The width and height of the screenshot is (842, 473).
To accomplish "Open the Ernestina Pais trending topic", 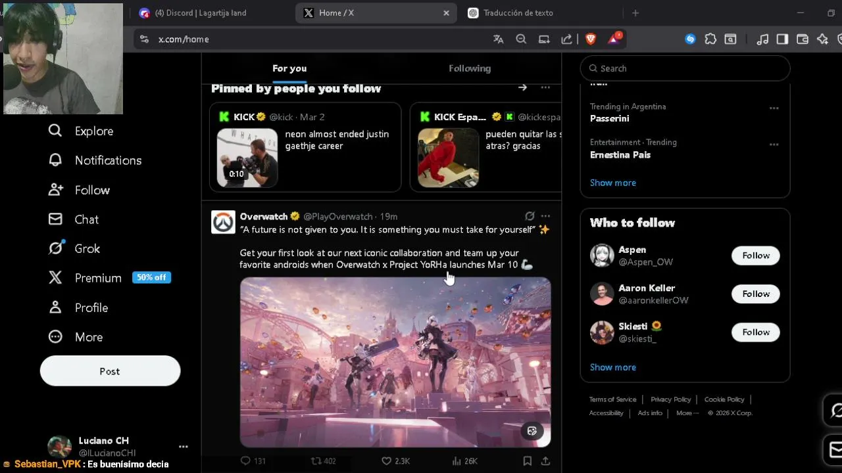I will [x=620, y=155].
